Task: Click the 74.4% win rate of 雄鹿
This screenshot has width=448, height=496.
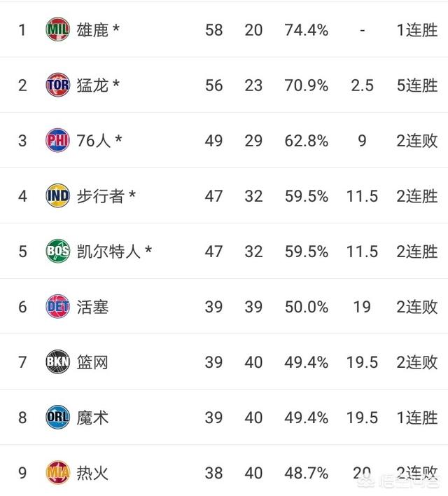Action: pyautogui.click(x=306, y=30)
